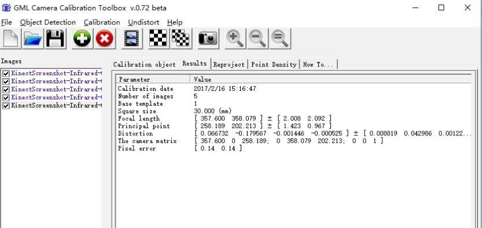Maximize the GML Camera Calibration Toolbox window
This screenshot has height=228, width=482.
tap(441, 8)
